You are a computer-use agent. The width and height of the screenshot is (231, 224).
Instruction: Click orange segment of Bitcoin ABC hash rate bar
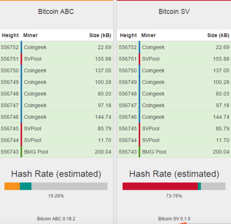(12, 186)
